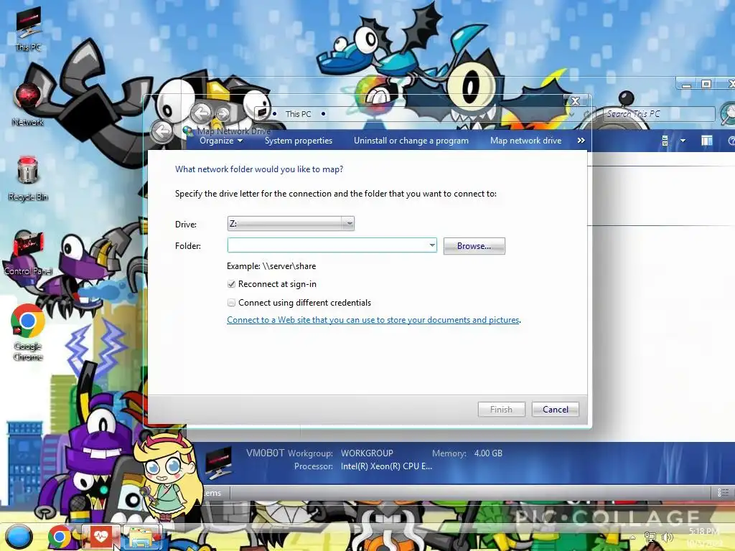Screen dimensions: 735x551
Task: Open Connect to a Web site link
Action: tap(373, 320)
